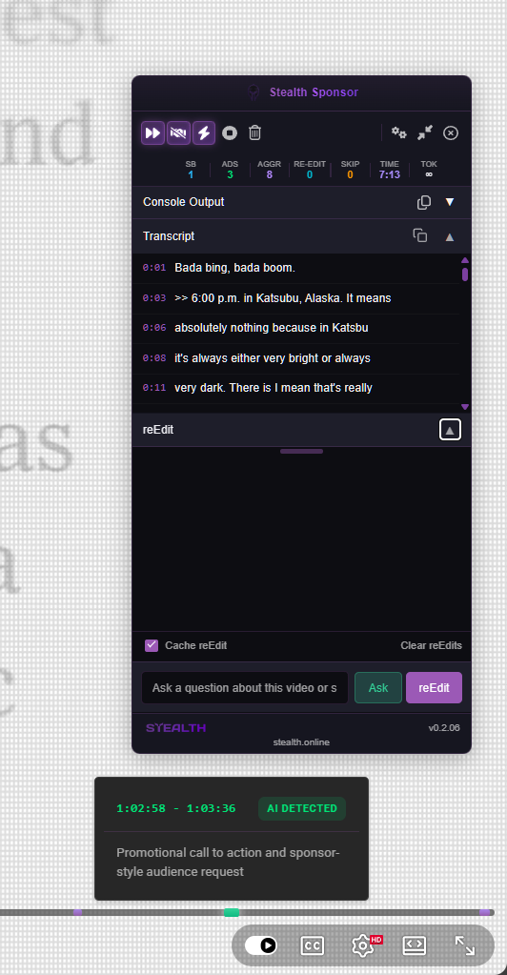Expand the Console Output section
Screen dimensions: 507x975
tap(450, 202)
